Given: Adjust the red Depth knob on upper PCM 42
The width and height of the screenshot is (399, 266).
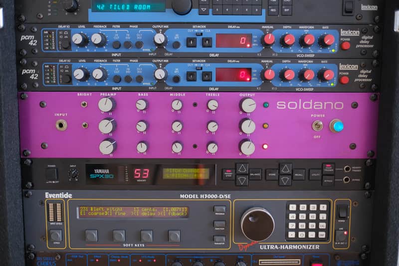Looking at the screenshot, I should coord(288,40).
